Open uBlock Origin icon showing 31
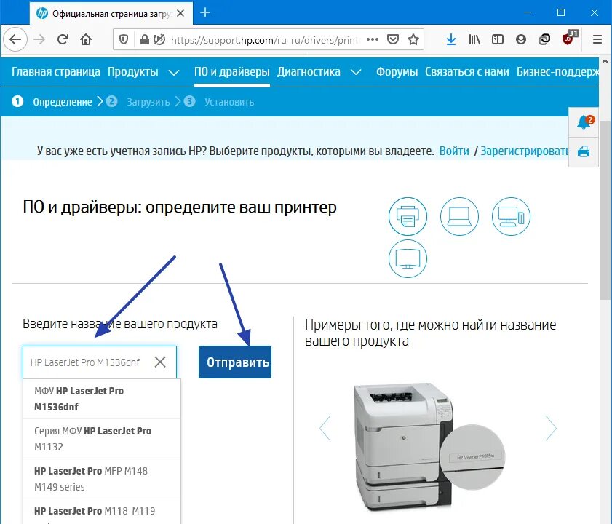612x524 pixels. coord(568,39)
